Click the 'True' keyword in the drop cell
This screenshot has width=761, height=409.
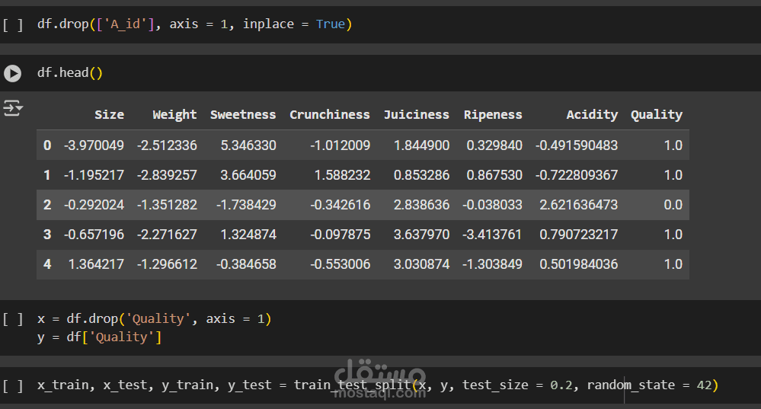point(331,24)
